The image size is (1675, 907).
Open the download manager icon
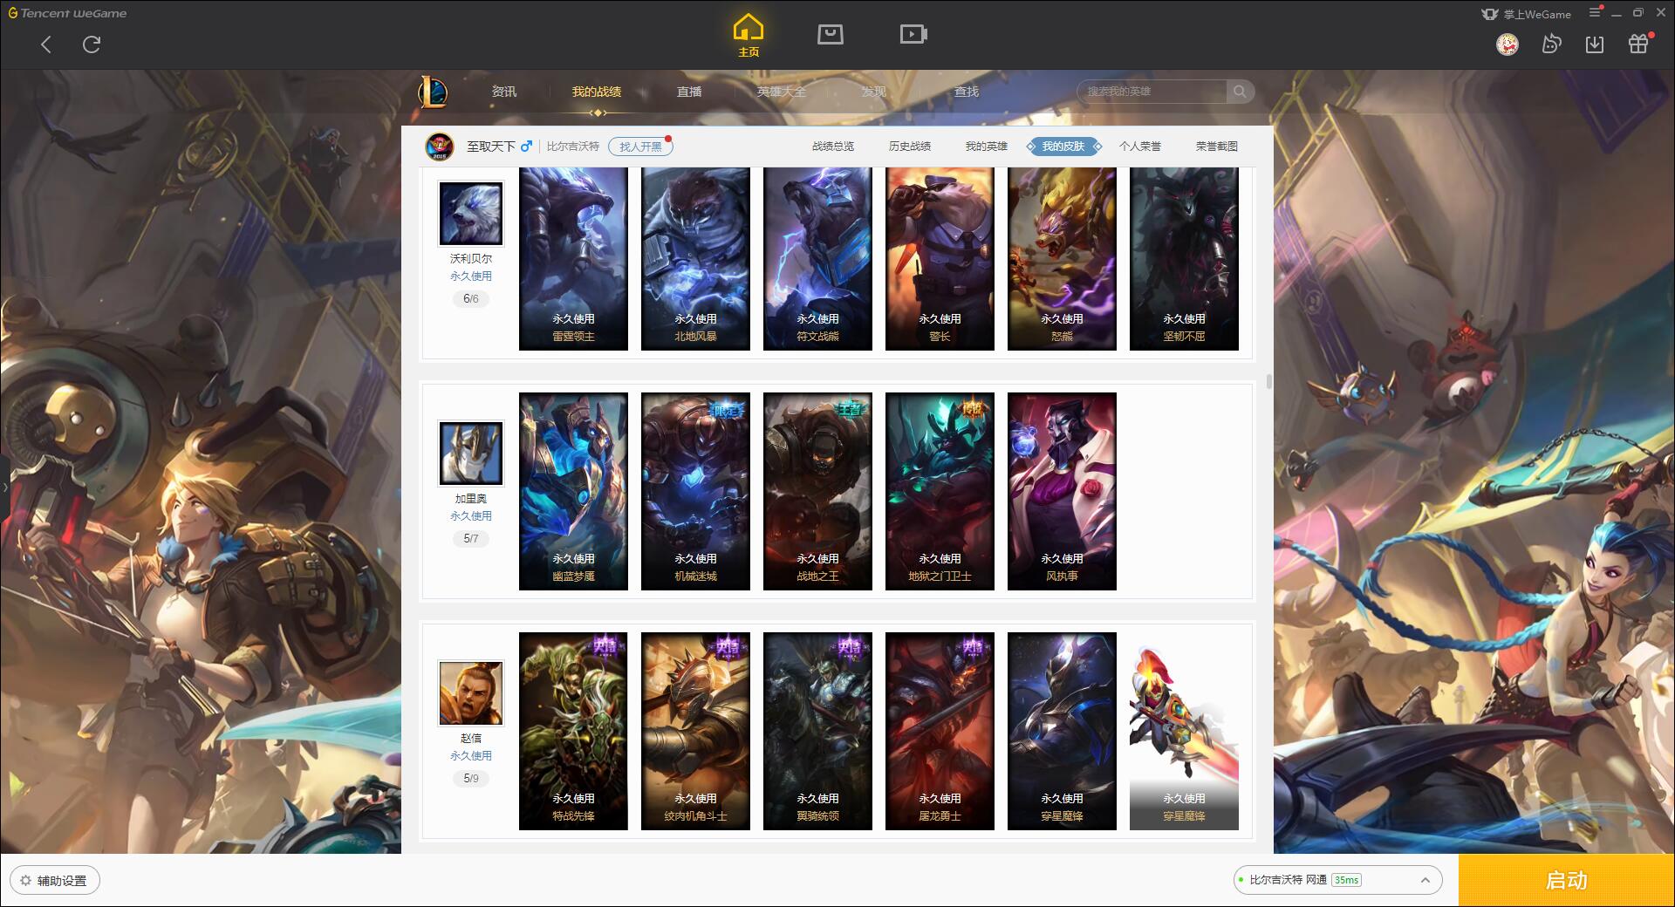click(1595, 44)
